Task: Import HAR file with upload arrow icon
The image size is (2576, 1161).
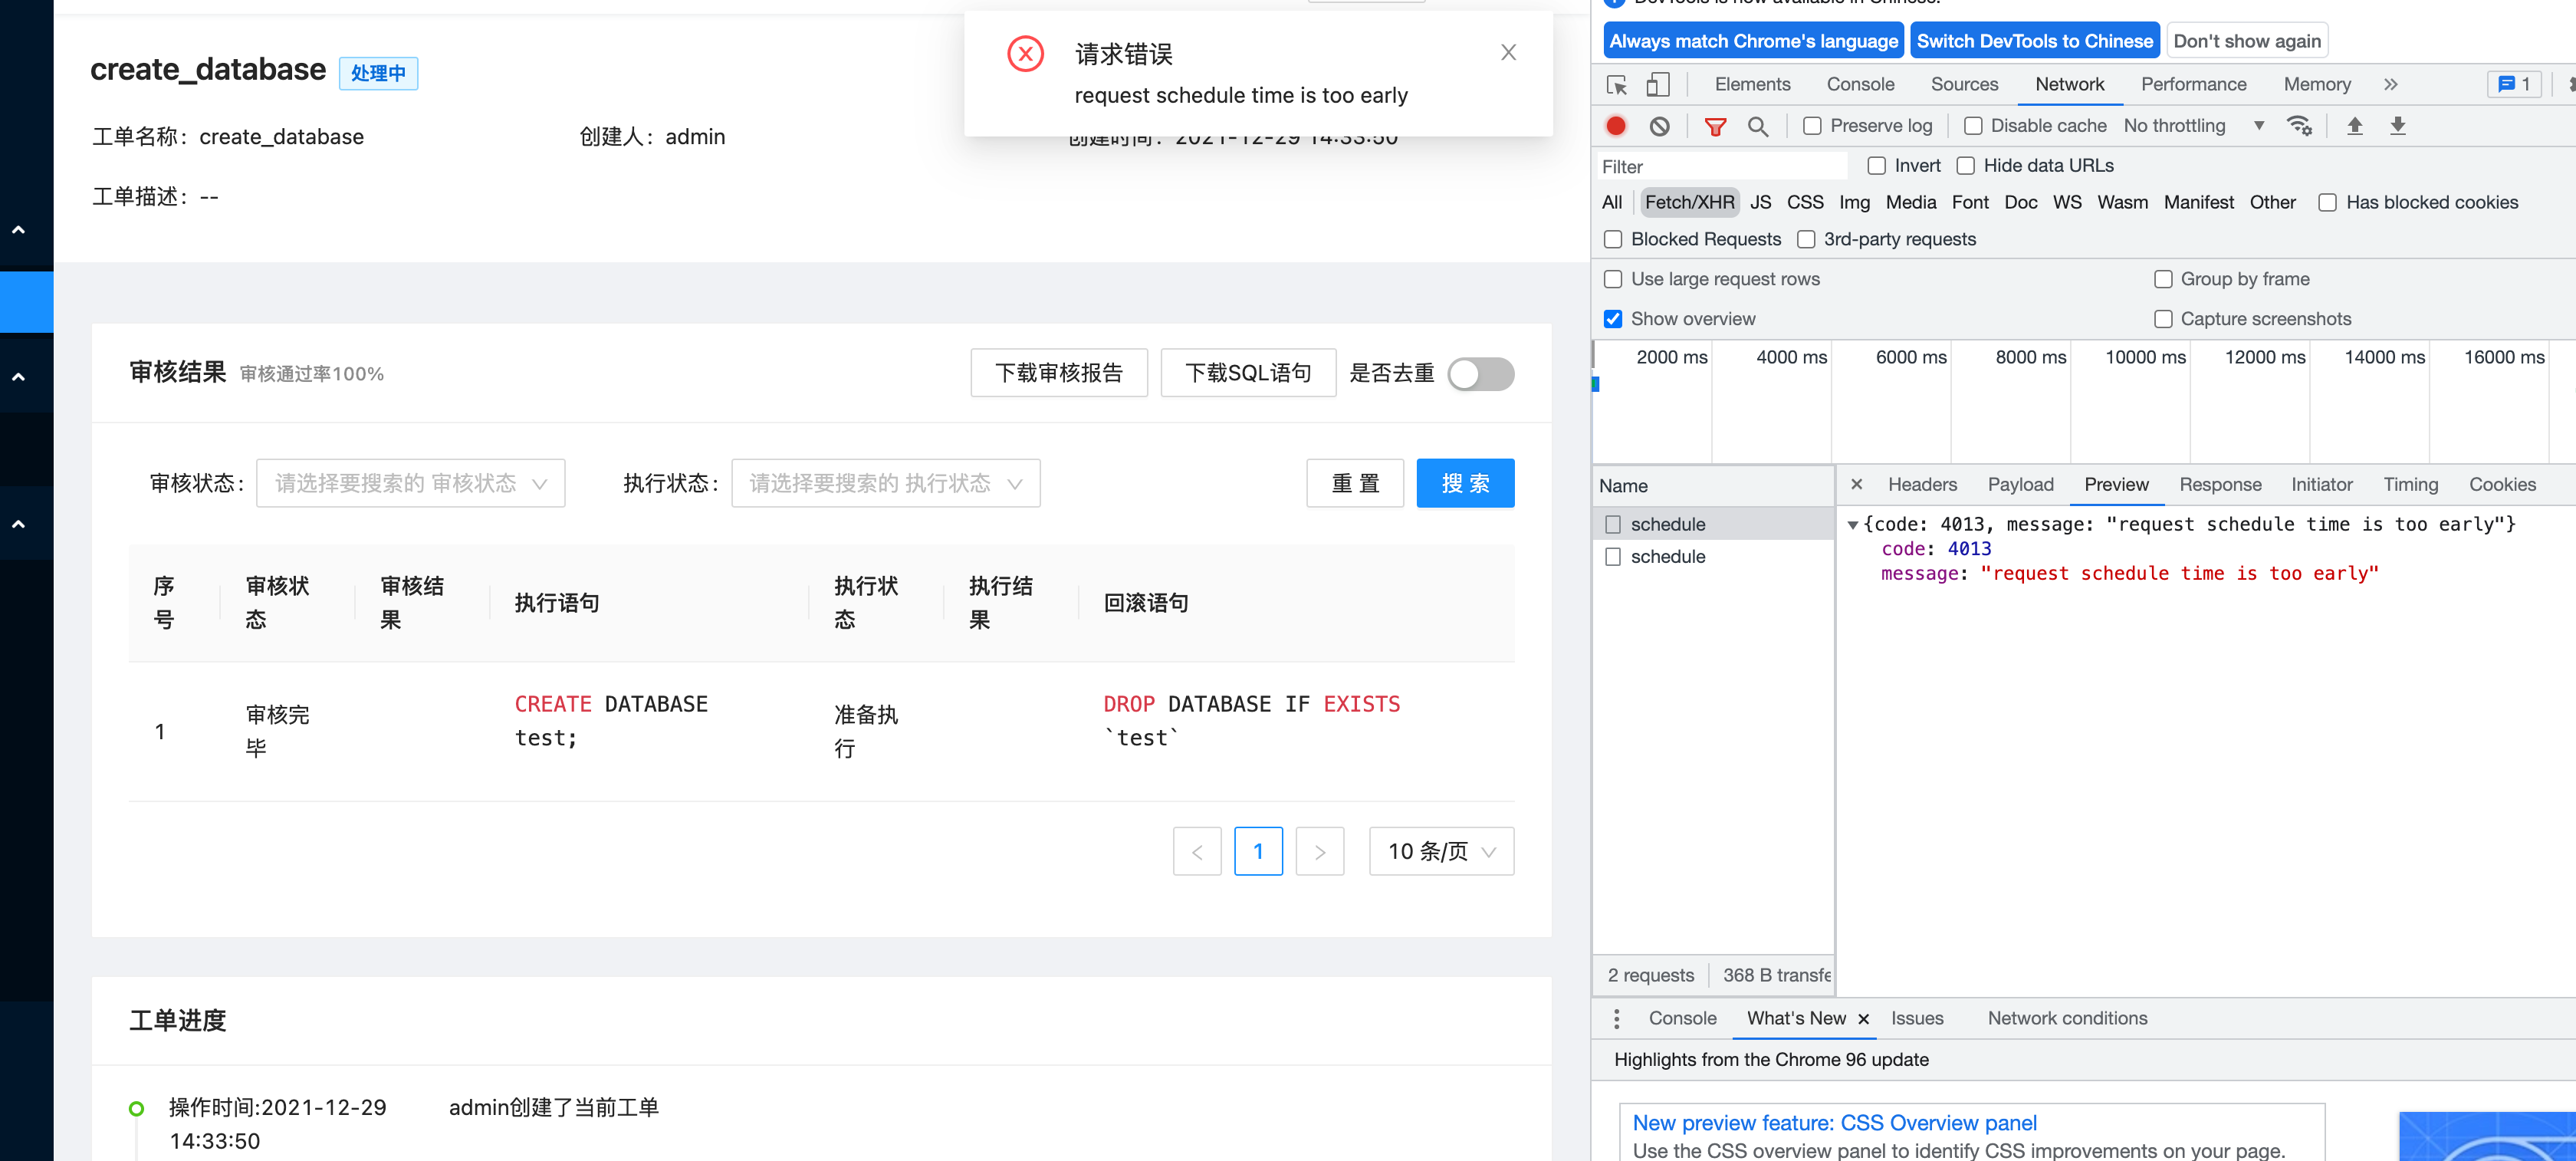Action: coord(2355,126)
